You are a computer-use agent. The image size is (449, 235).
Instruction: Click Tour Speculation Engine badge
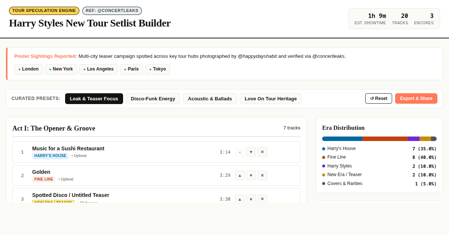44,11
